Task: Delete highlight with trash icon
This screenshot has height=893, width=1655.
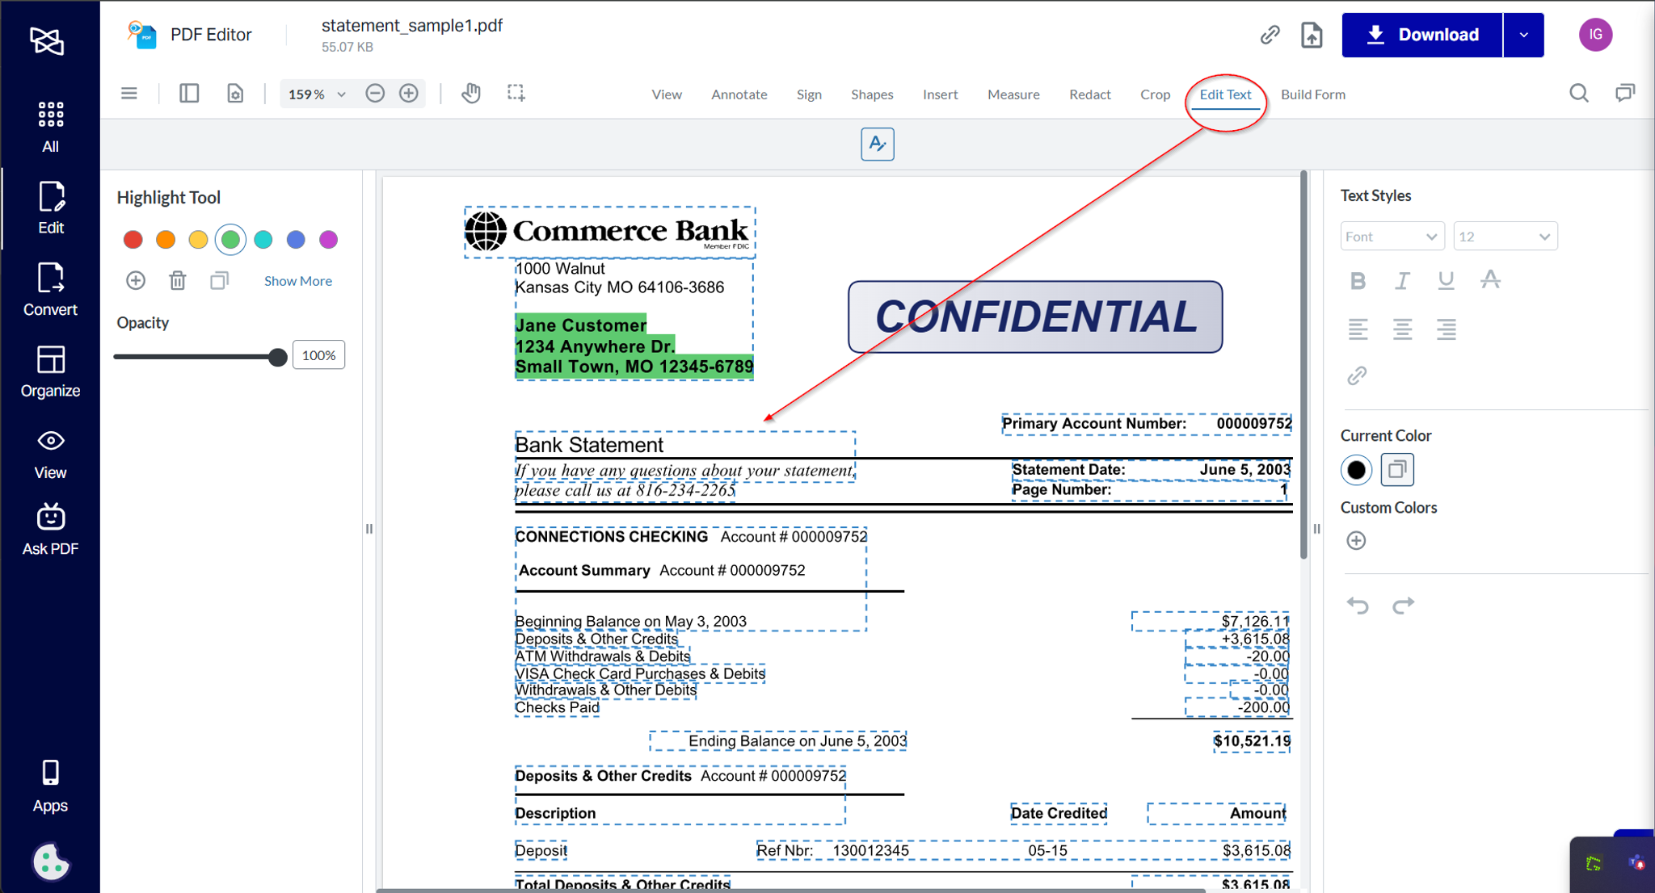Action: click(x=178, y=280)
